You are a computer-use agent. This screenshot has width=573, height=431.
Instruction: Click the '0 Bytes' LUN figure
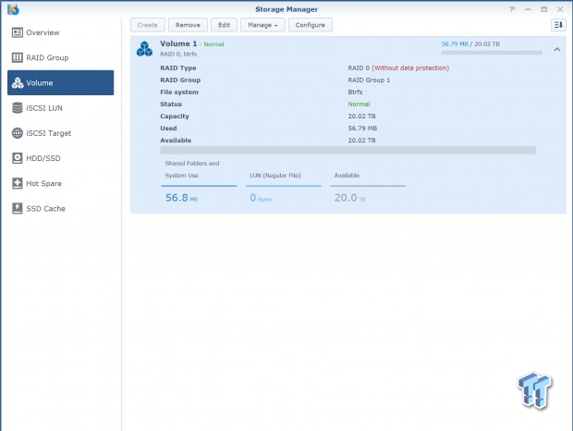[x=261, y=198]
